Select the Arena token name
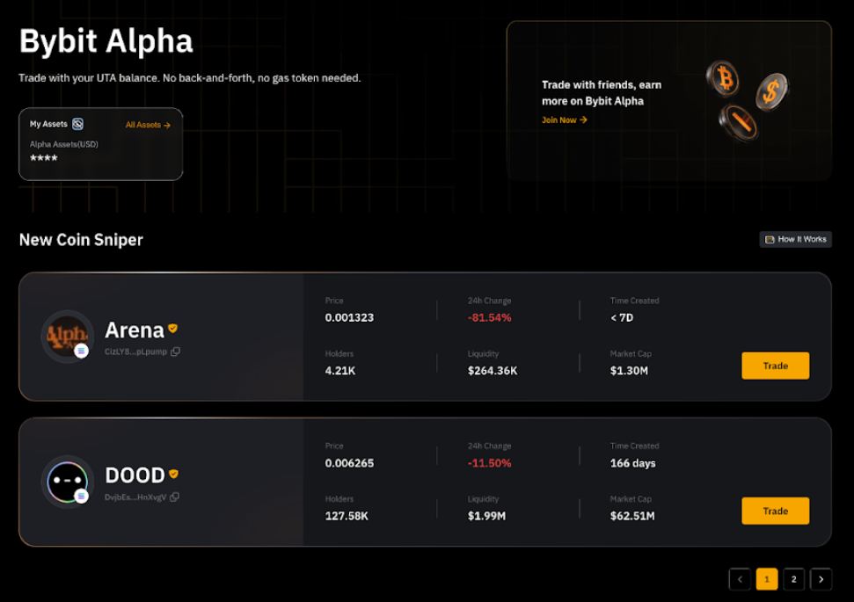854x602 pixels. click(132, 330)
